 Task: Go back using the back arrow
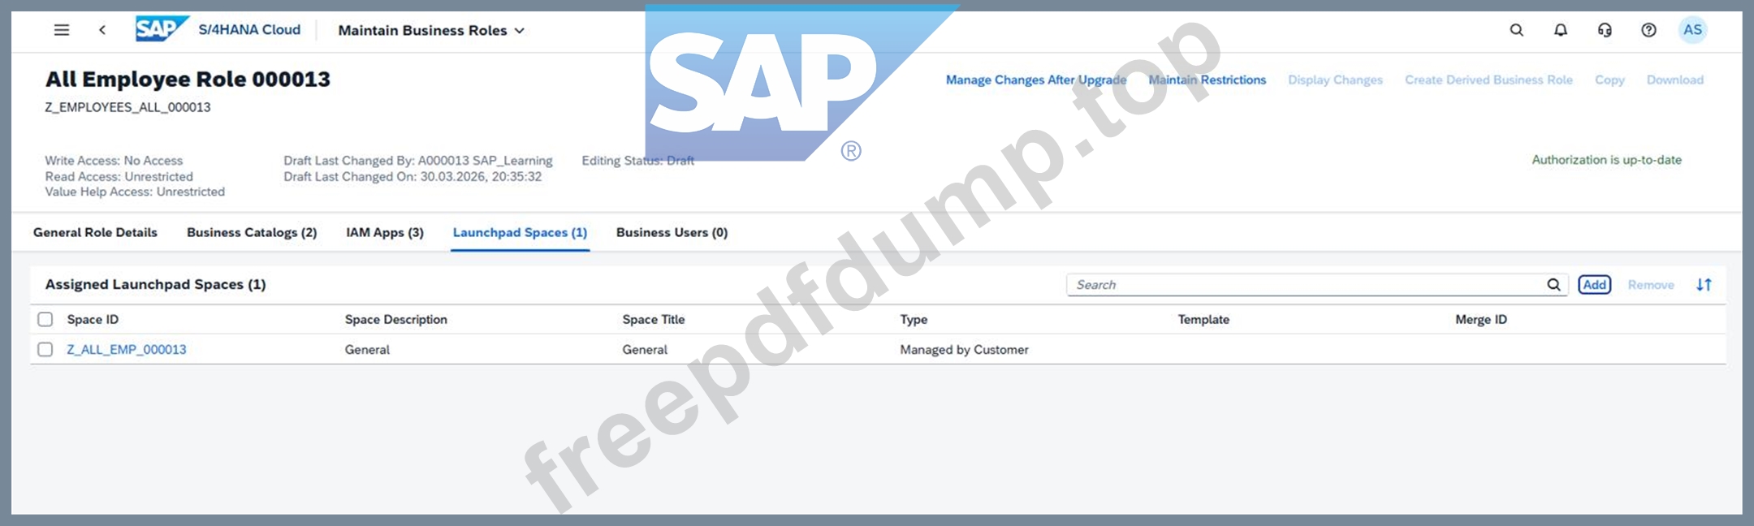pyautogui.click(x=102, y=30)
